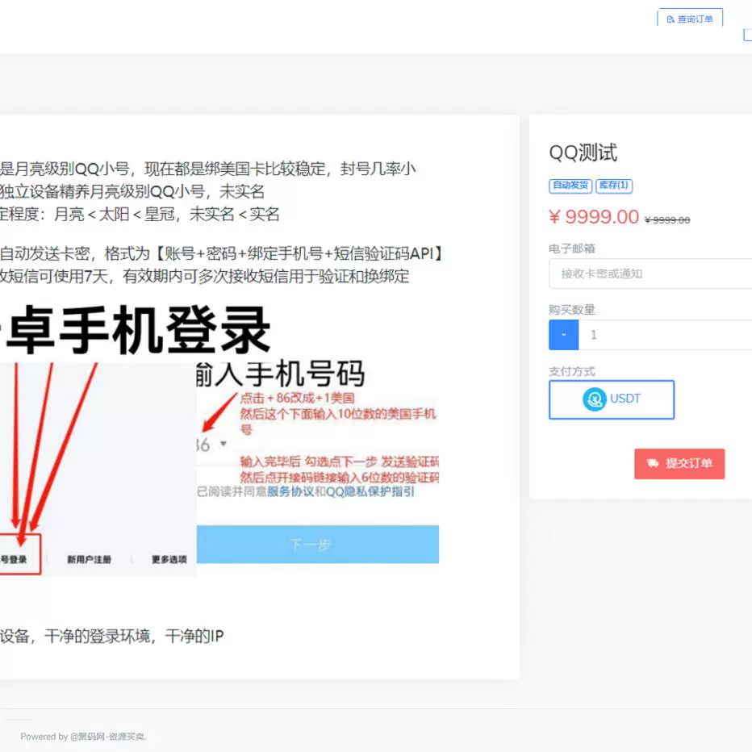Click the product title QQ测试

[583, 152]
